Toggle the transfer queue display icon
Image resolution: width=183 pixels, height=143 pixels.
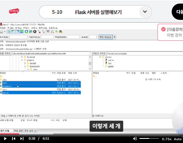[x=21, y=32]
